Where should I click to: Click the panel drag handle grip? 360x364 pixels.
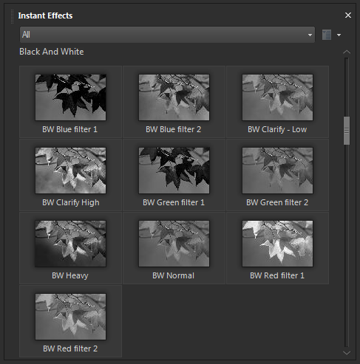click(x=12, y=16)
